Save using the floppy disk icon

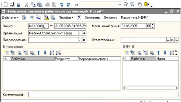[x=19, y=5]
